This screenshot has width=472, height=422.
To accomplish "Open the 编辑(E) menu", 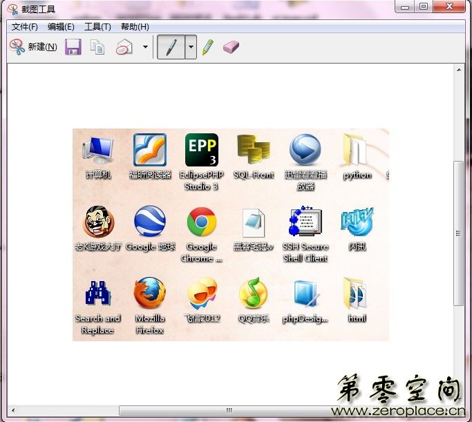I will click(x=61, y=27).
